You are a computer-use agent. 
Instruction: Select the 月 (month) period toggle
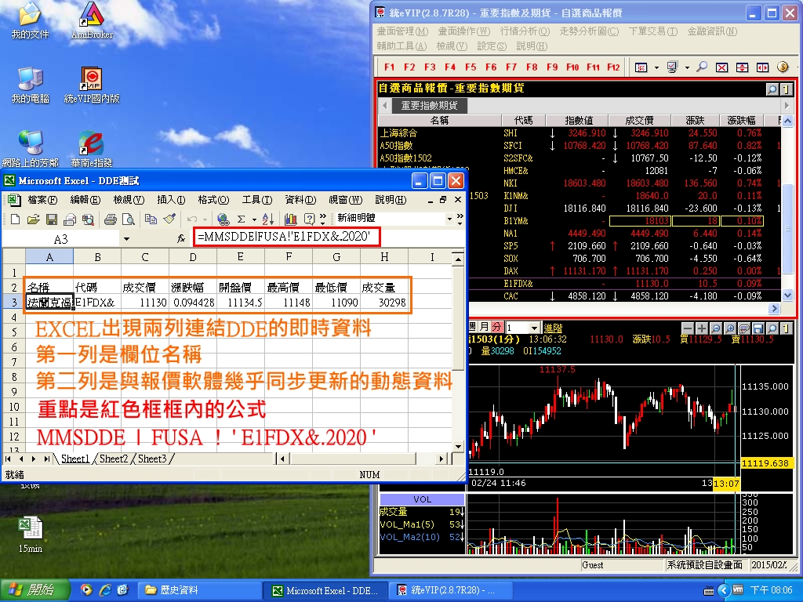coord(485,327)
